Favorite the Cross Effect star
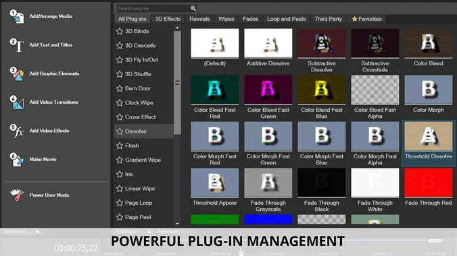The width and height of the screenshot is (457, 256). pyautogui.click(x=120, y=117)
